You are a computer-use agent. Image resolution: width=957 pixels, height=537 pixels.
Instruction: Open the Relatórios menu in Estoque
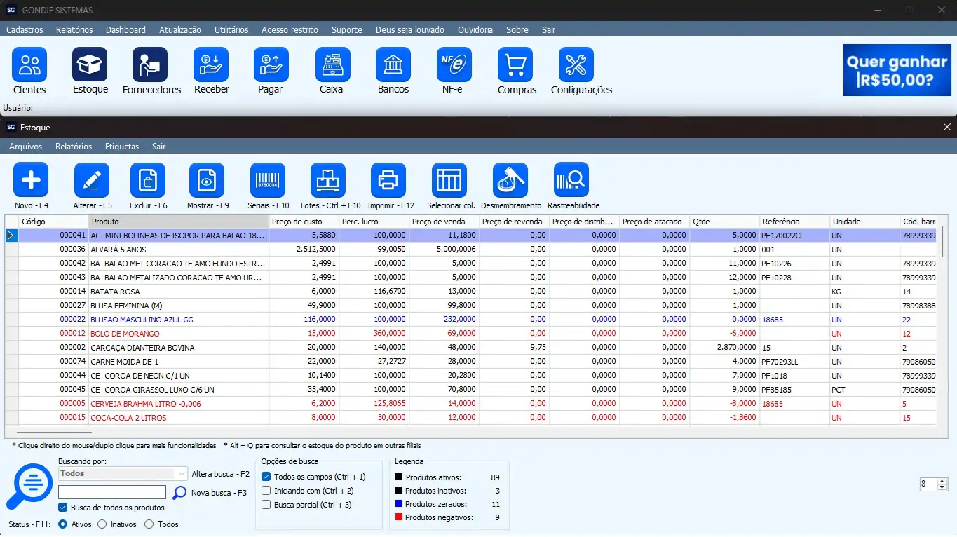tap(74, 147)
